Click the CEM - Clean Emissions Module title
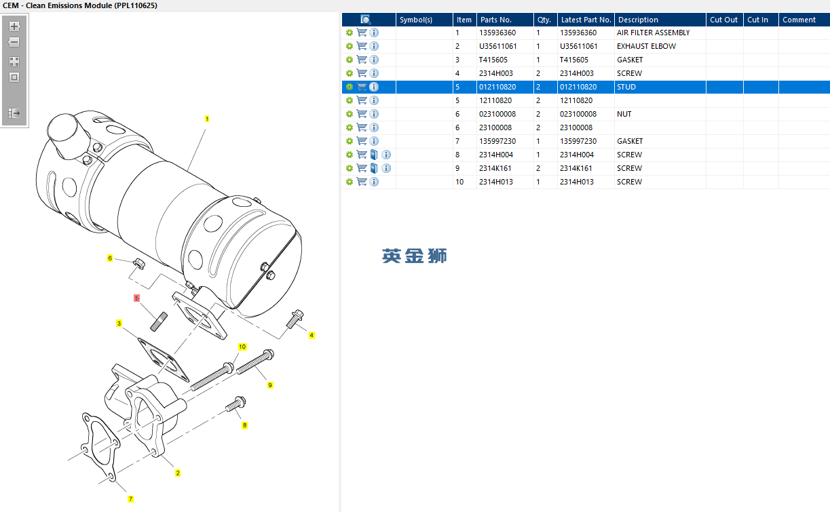The height and width of the screenshot is (512, 830). click(x=81, y=5)
